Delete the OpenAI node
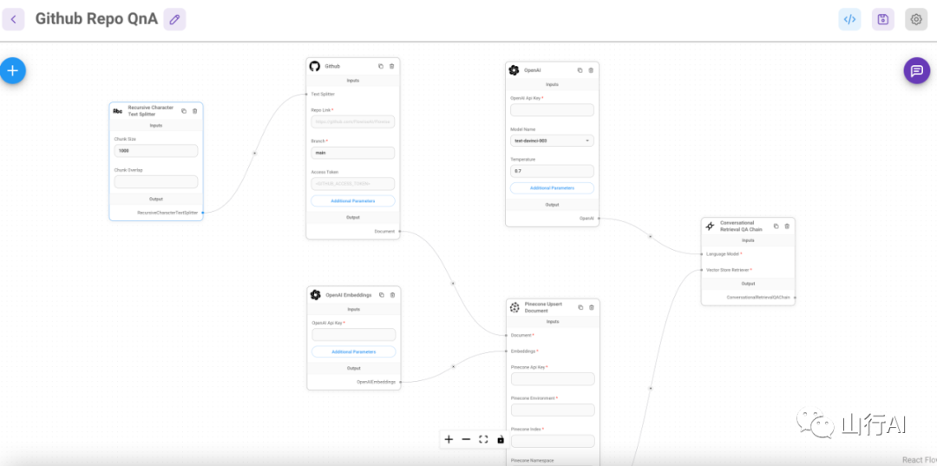 coord(591,70)
